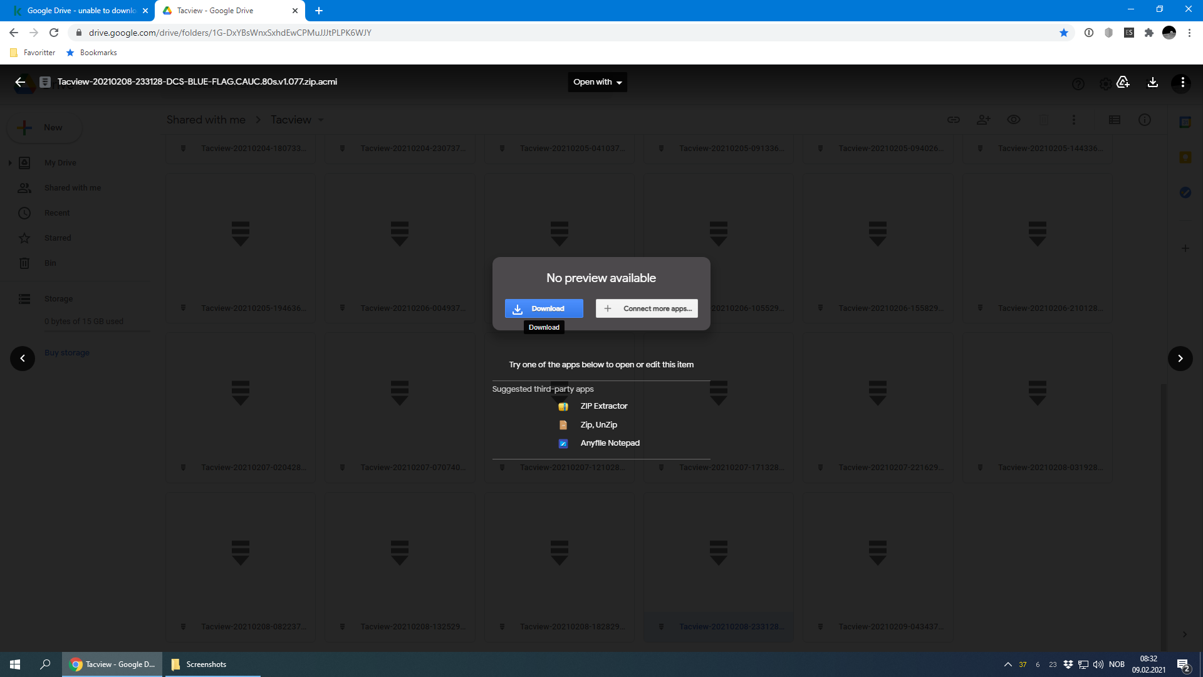
Task: Open the 'Open with' dropdown
Action: [x=597, y=82]
